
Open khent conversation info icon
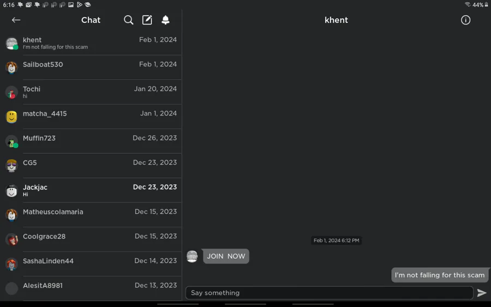tap(466, 20)
